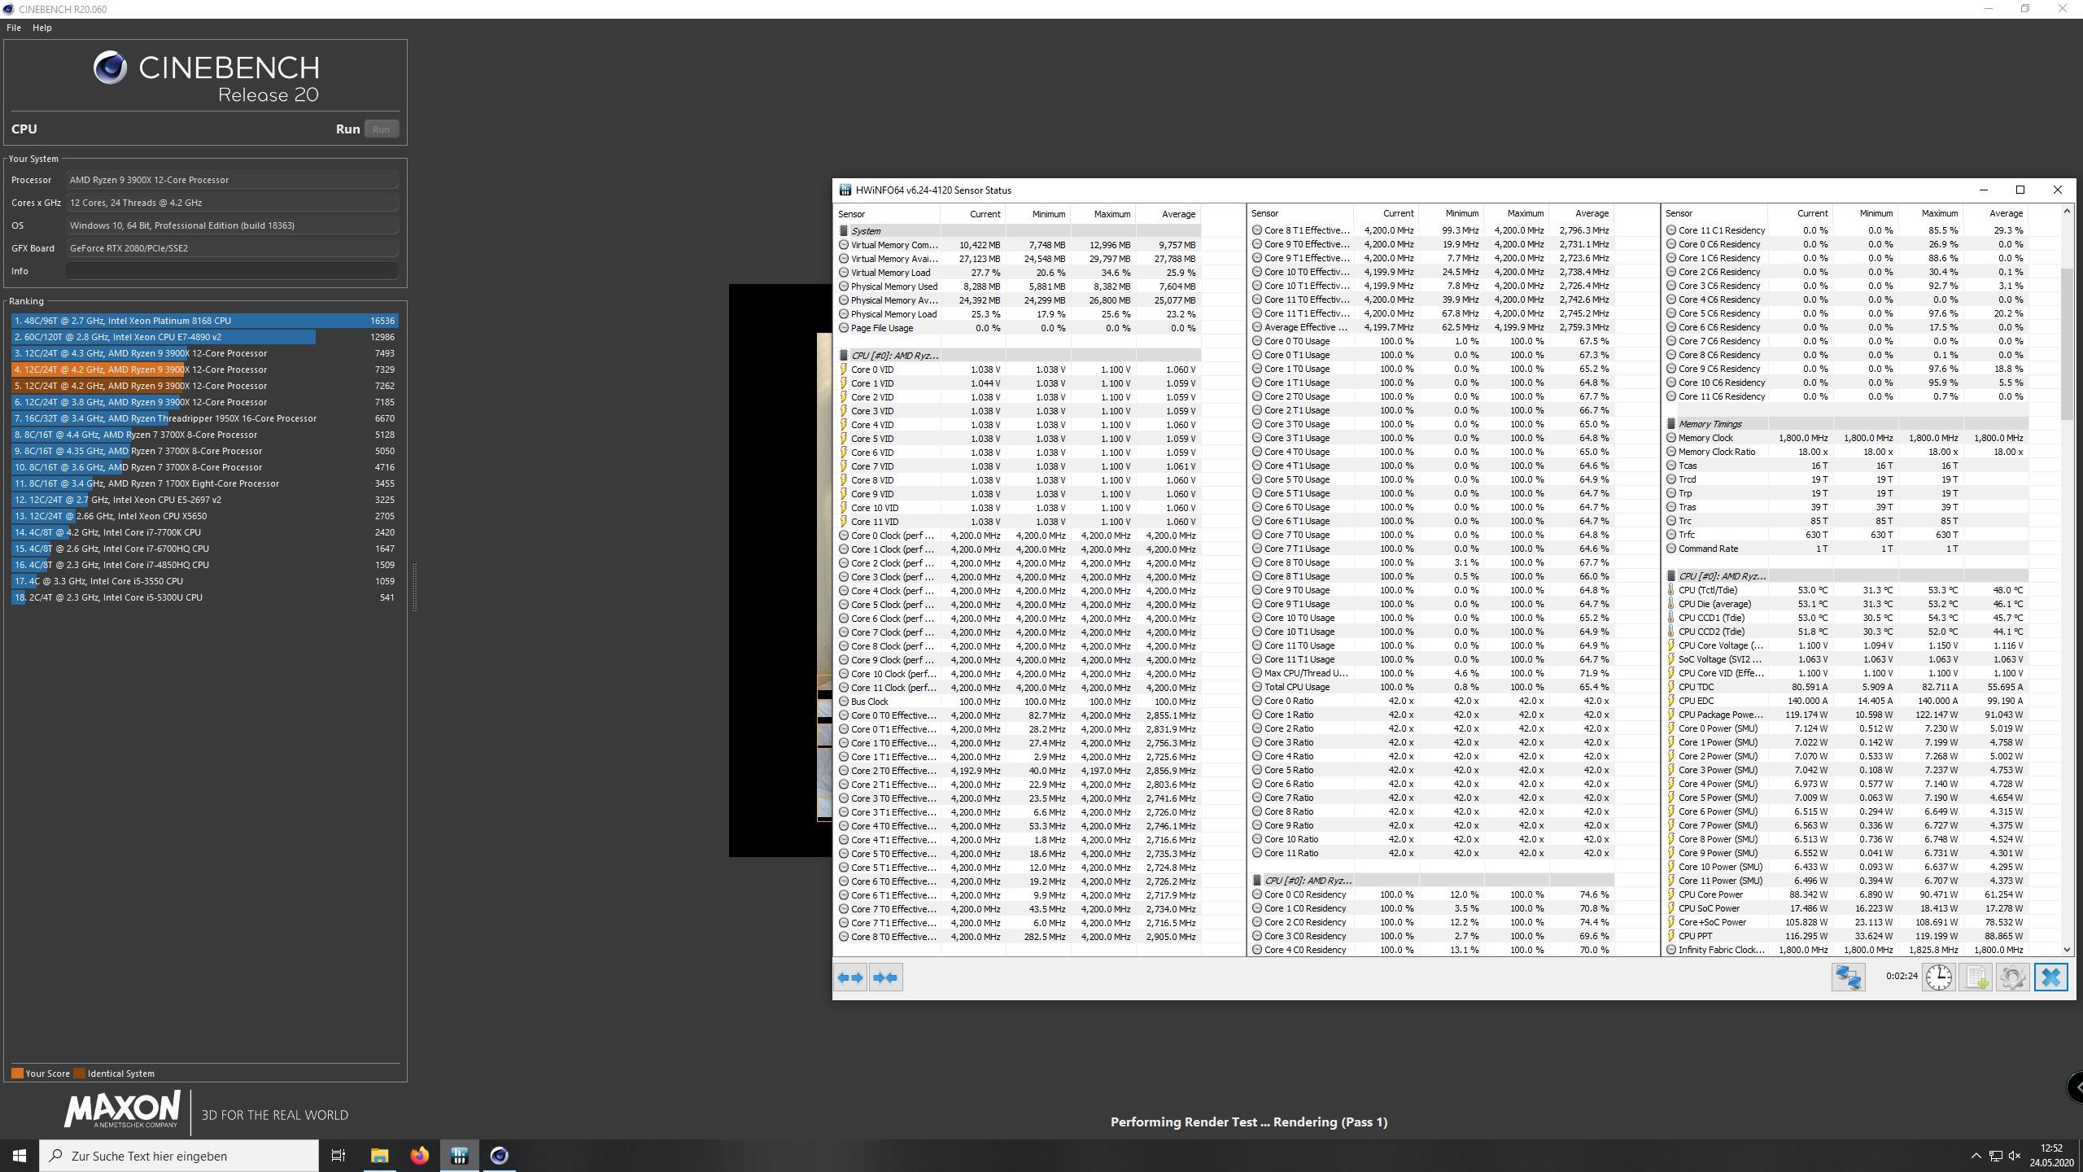This screenshot has height=1172, width=2083.
Task: Select the System sensor group header
Action: (x=866, y=231)
